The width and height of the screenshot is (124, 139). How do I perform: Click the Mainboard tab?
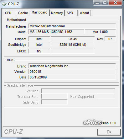point(39,13)
